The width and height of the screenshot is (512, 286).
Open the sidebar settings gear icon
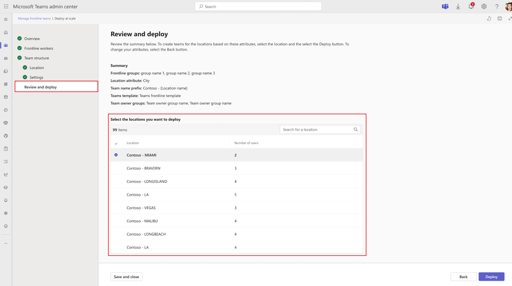(6, 213)
